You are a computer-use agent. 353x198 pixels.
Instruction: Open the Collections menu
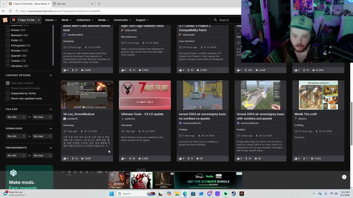point(85,20)
